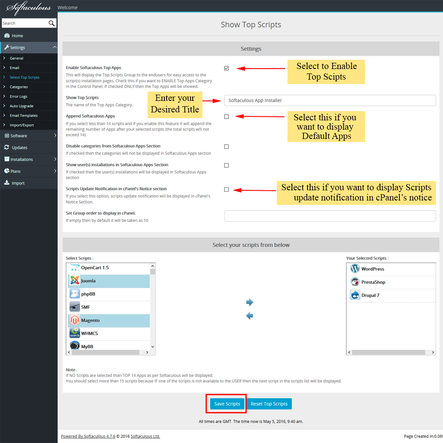
Task: Click Your Selected Scripts horizontal scrollbar left arrow
Action: [350, 352]
